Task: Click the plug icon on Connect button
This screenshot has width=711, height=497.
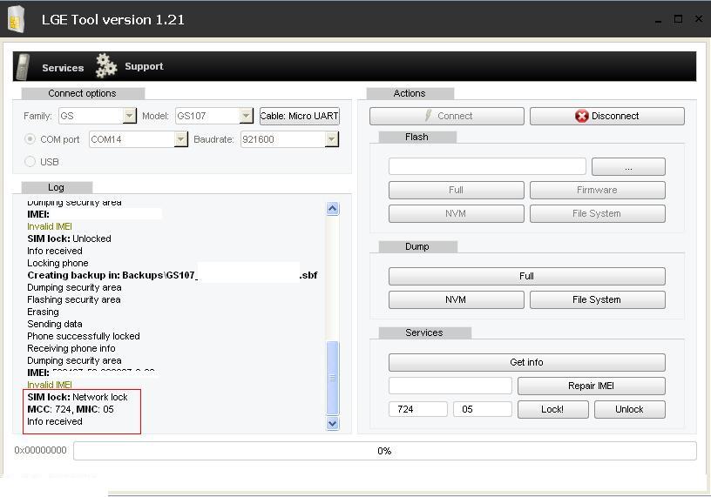Action: [428, 116]
